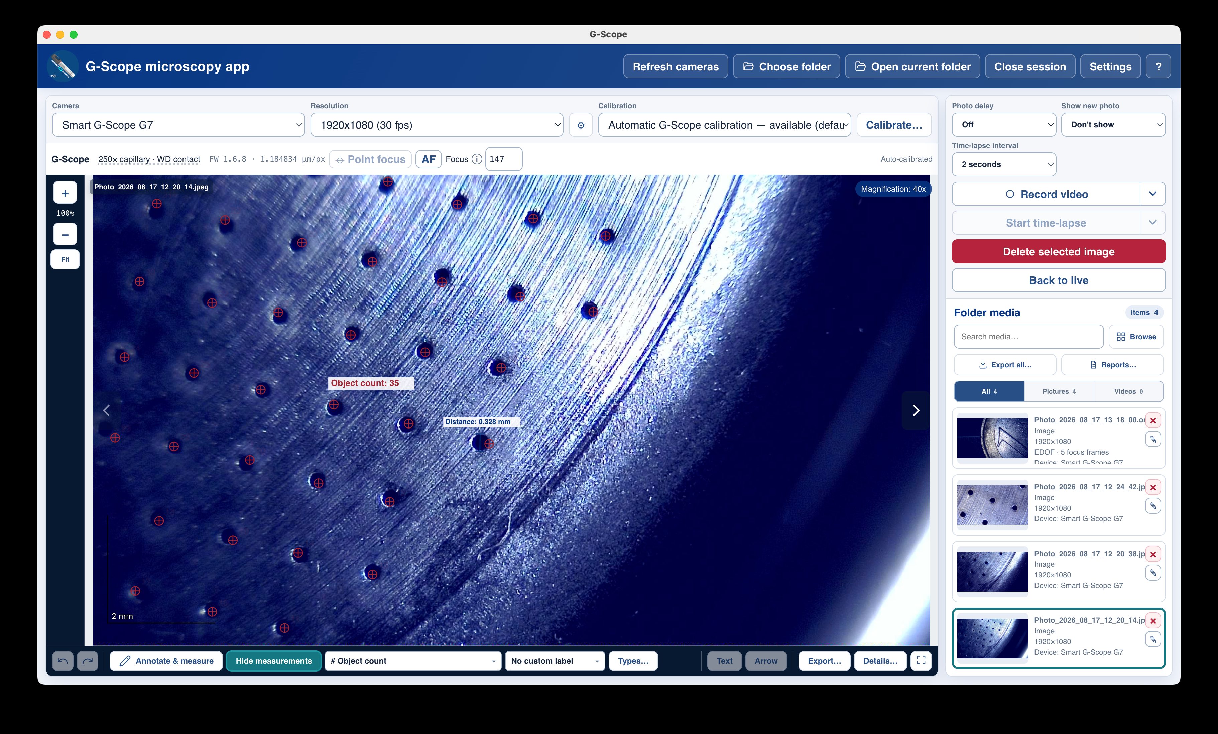Screen dimensions: 1218x734
Task: Open the Show new photo dropdown
Action: [1113, 125]
